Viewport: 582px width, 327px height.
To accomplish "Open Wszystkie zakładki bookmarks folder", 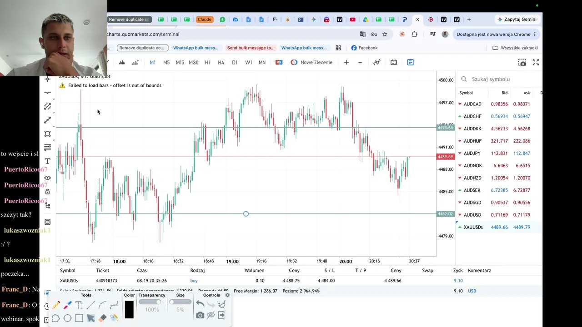I will pyautogui.click(x=515, y=48).
